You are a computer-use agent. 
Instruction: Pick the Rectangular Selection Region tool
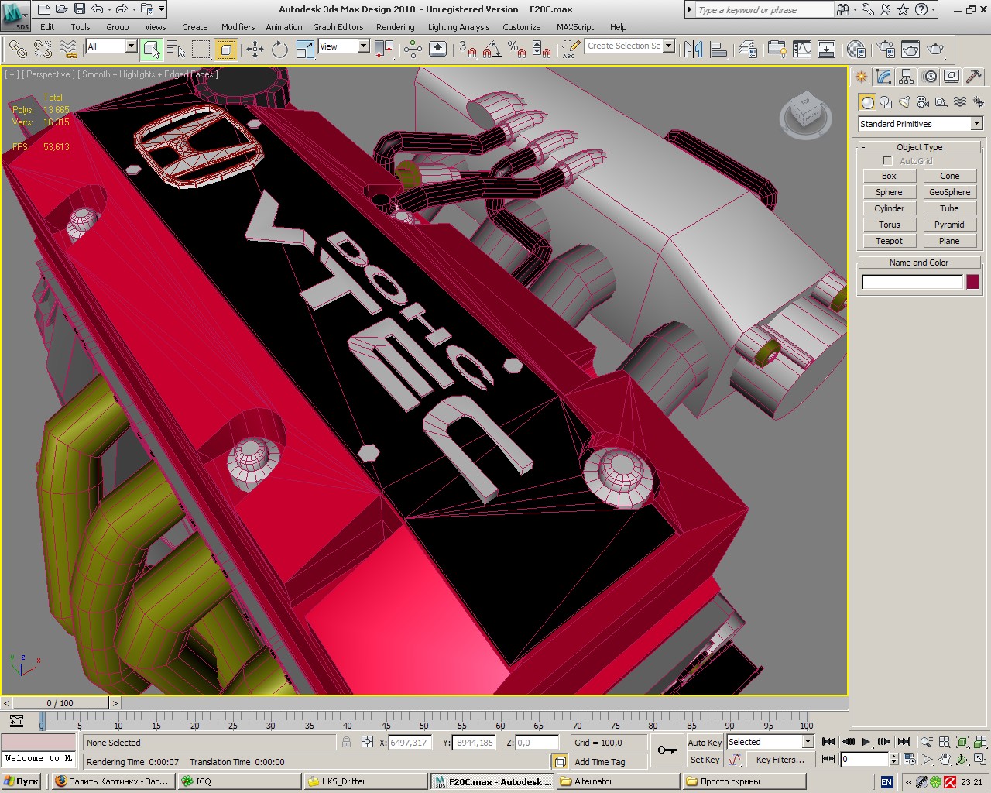[201, 50]
